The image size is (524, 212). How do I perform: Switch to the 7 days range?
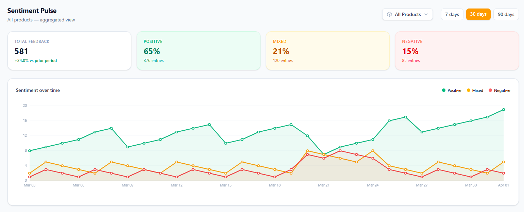pos(452,14)
